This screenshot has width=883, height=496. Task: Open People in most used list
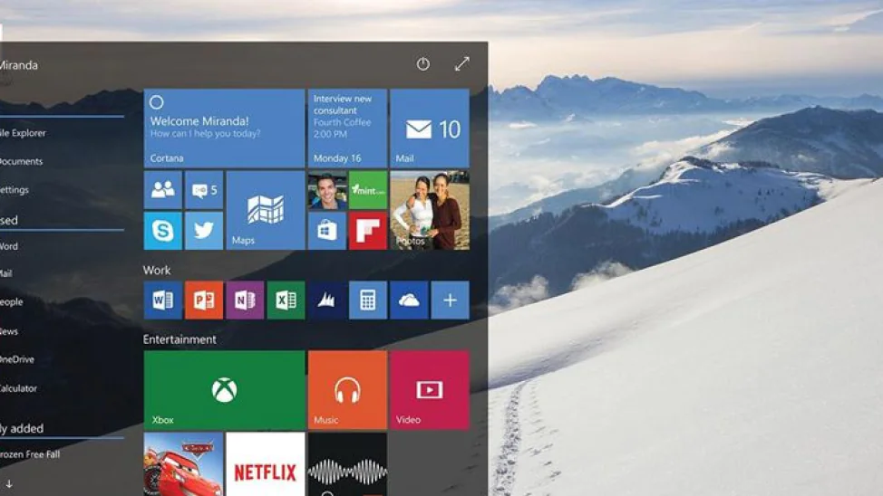click(11, 302)
